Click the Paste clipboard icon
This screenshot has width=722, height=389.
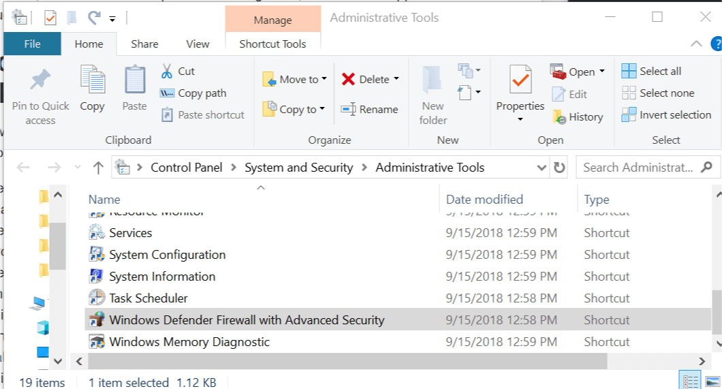[x=135, y=80]
